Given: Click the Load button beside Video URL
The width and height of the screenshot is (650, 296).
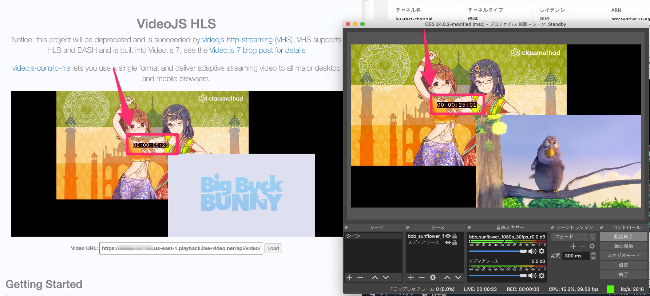Looking at the screenshot, I should tap(273, 248).
